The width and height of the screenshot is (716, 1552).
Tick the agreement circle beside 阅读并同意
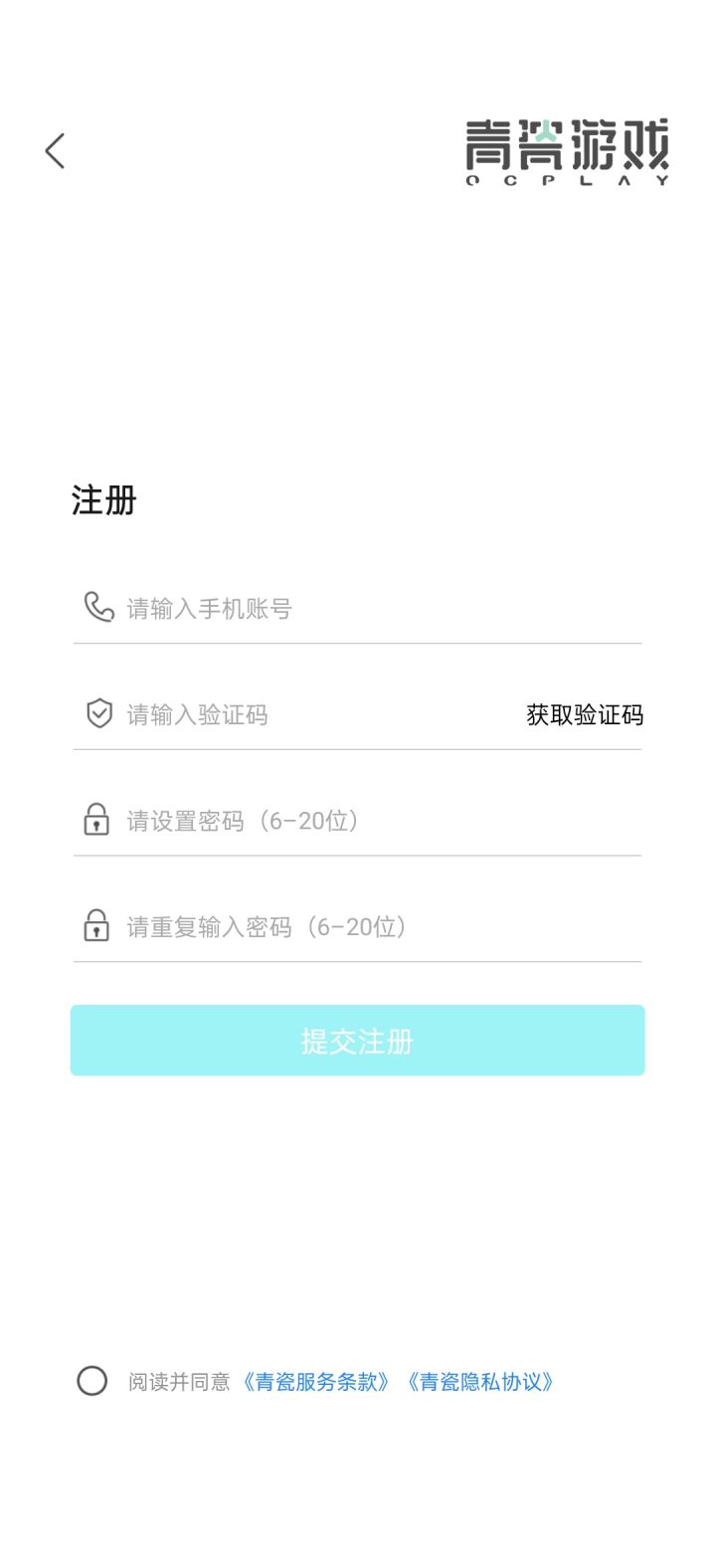92,1381
